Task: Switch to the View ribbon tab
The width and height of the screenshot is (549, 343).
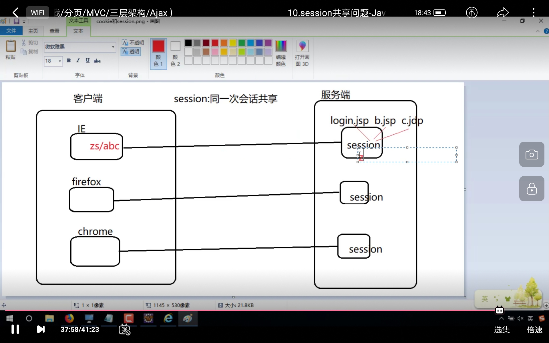Action: (54, 31)
